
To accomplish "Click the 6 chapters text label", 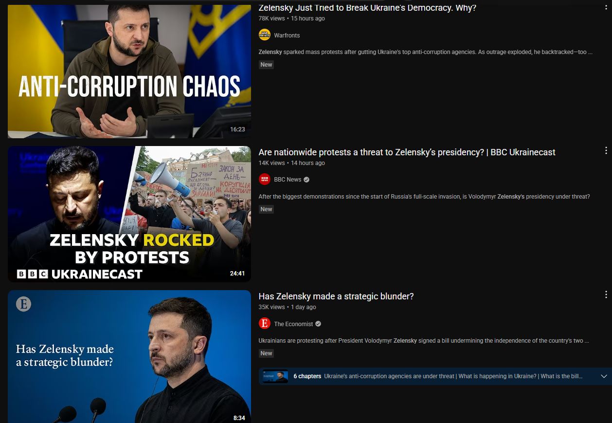I will click(x=307, y=376).
